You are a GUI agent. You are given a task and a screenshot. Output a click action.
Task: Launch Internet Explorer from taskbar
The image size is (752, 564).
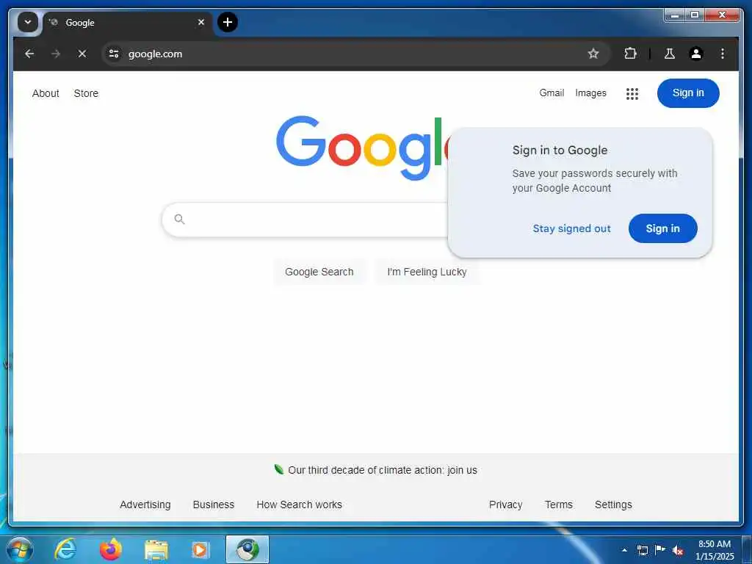[65, 549]
